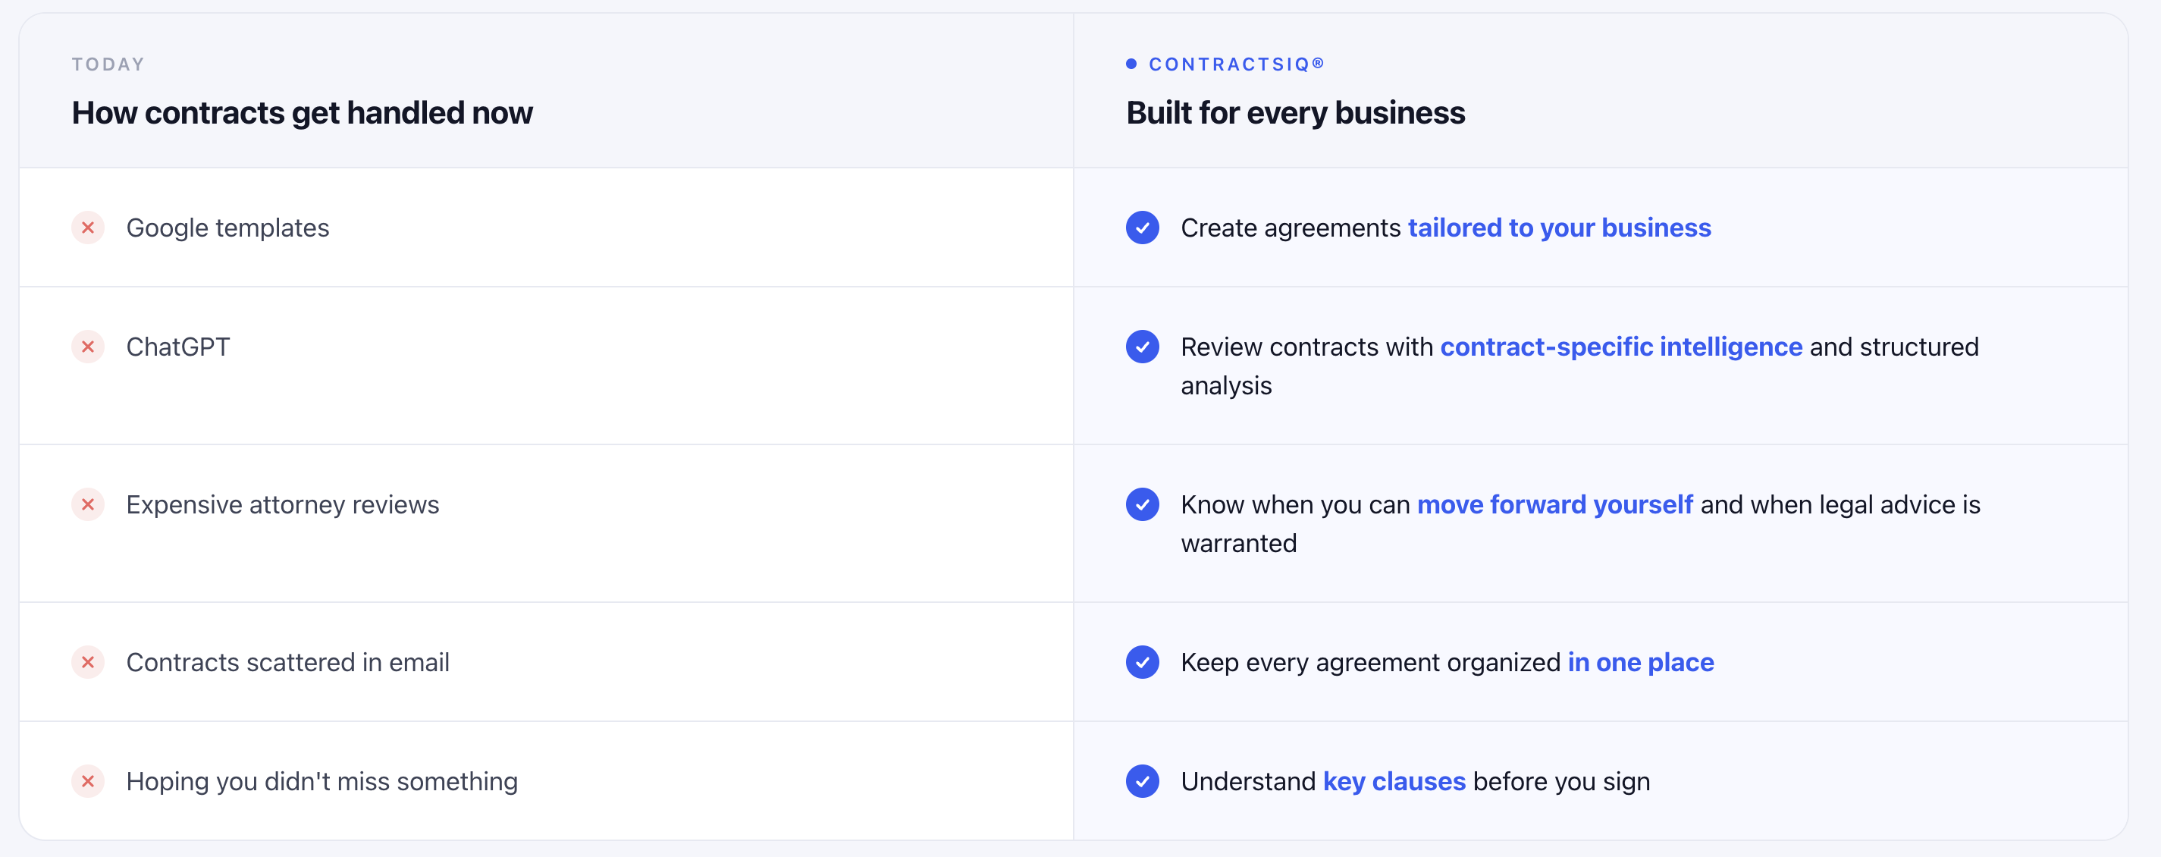Click the words Create agreements

click(x=1291, y=228)
